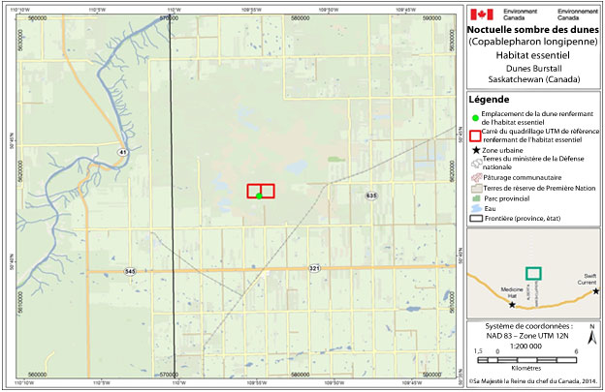Click the Parc provincial green legend swatch

[x=475, y=198]
